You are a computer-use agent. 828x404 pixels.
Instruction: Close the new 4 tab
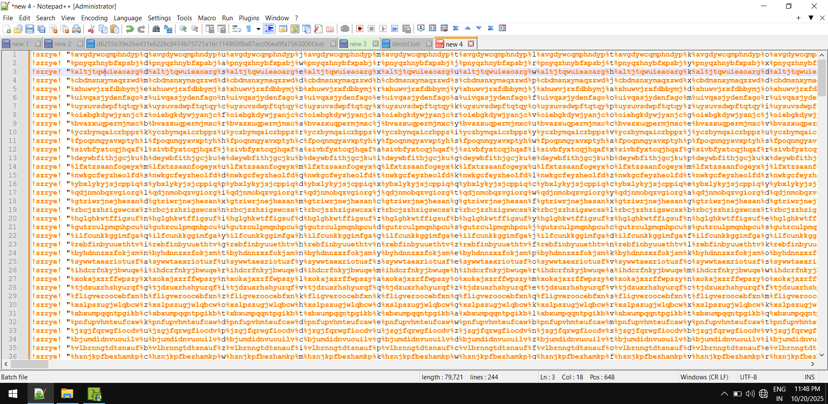click(471, 44)
